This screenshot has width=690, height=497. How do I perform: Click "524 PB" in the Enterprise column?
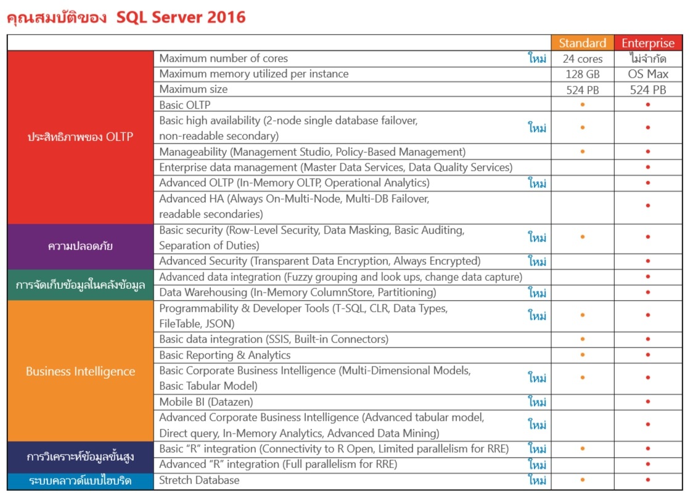(x=647, y=90)
